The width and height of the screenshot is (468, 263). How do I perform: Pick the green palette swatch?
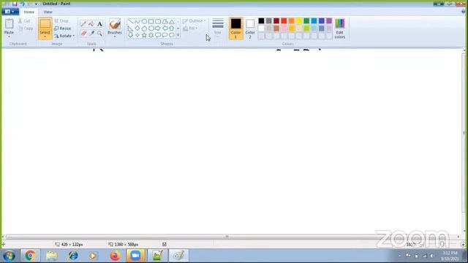[x=306, y=21]
